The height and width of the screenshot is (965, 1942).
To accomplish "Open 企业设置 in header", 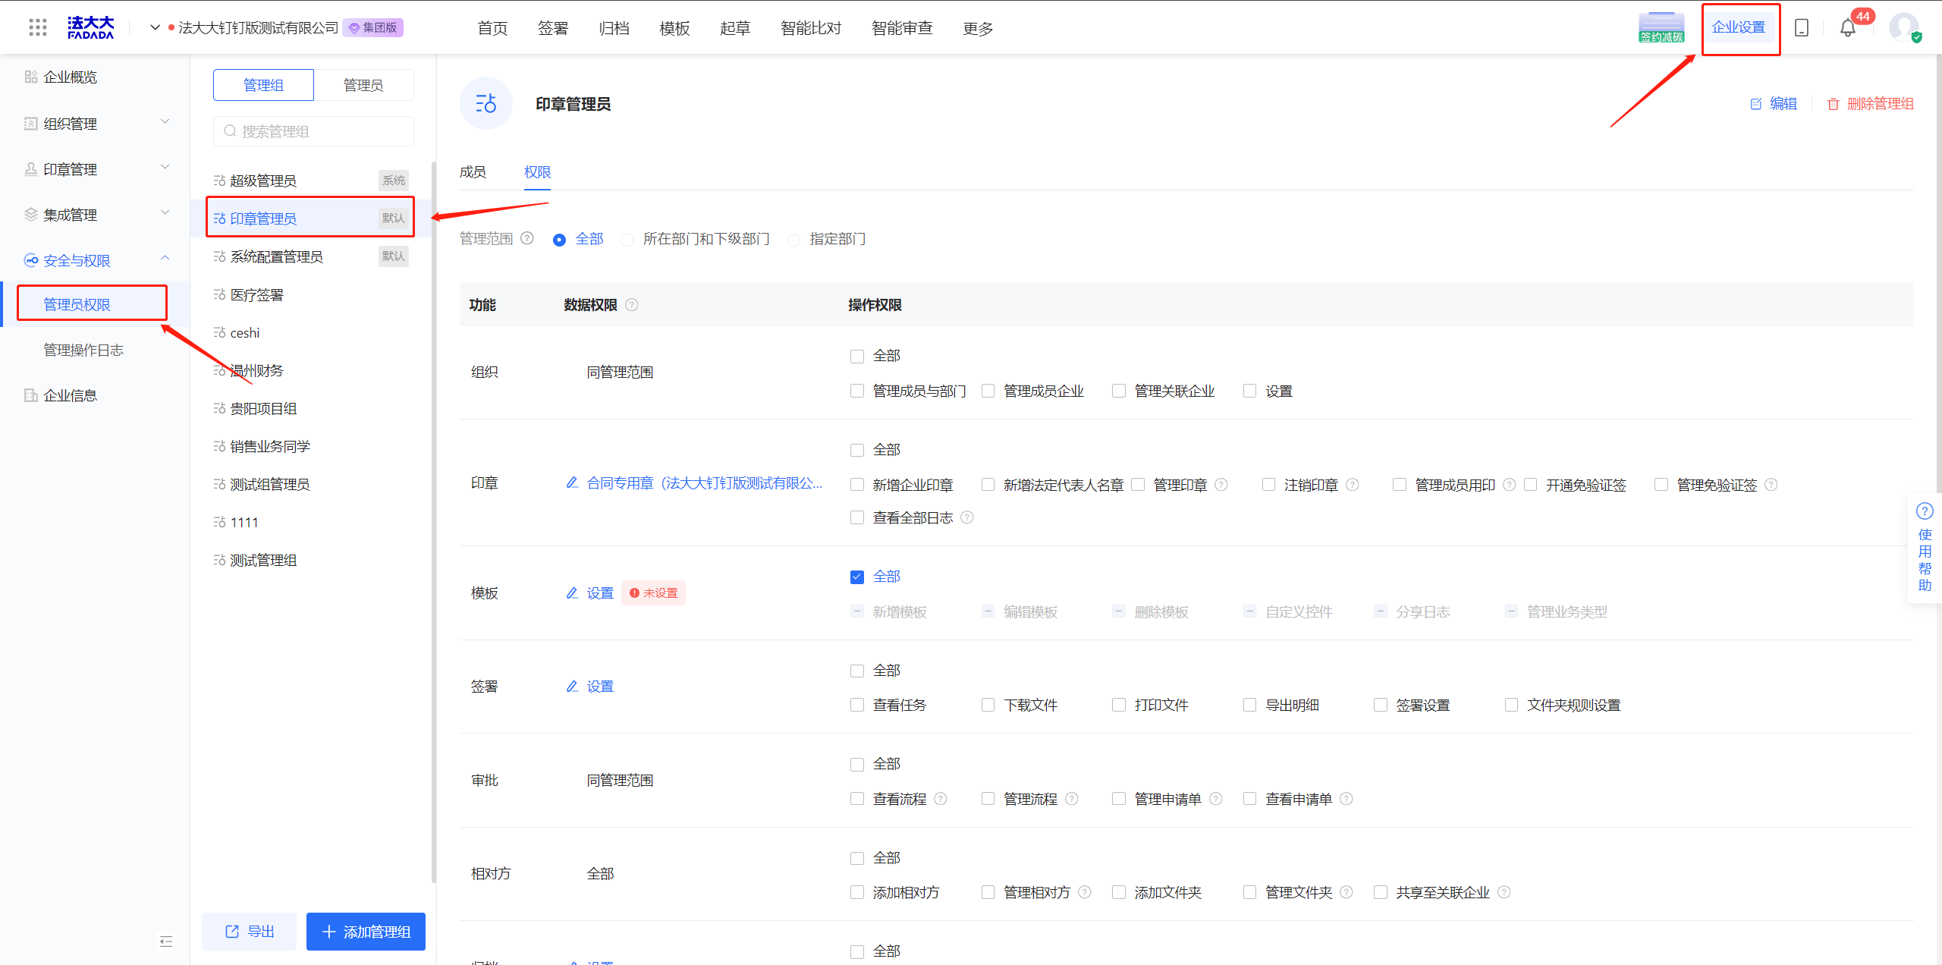I will click(1739, 28).
